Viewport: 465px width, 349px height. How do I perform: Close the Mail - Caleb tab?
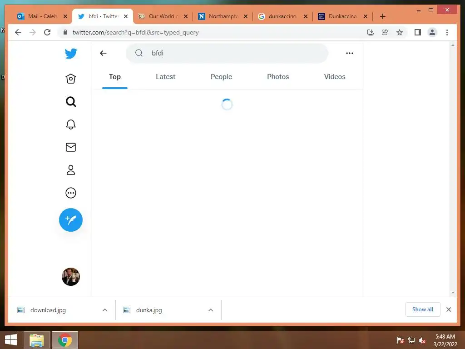[x=65, y=16]
